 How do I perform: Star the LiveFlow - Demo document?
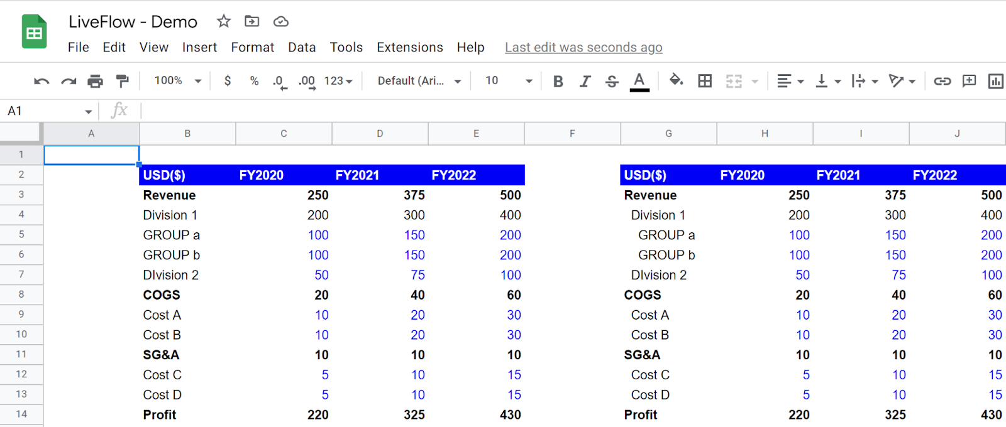tap(224, 21)
